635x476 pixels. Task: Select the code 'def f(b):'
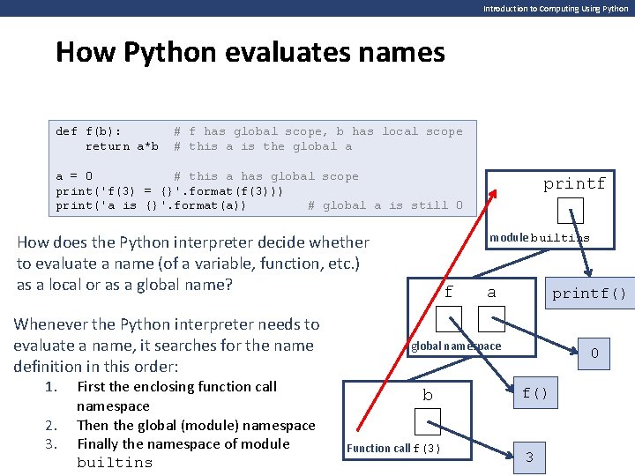pos(88,131)
